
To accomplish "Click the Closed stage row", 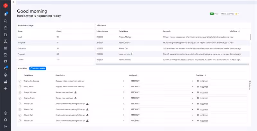I will pyautogui.click(x=56, y=60).
